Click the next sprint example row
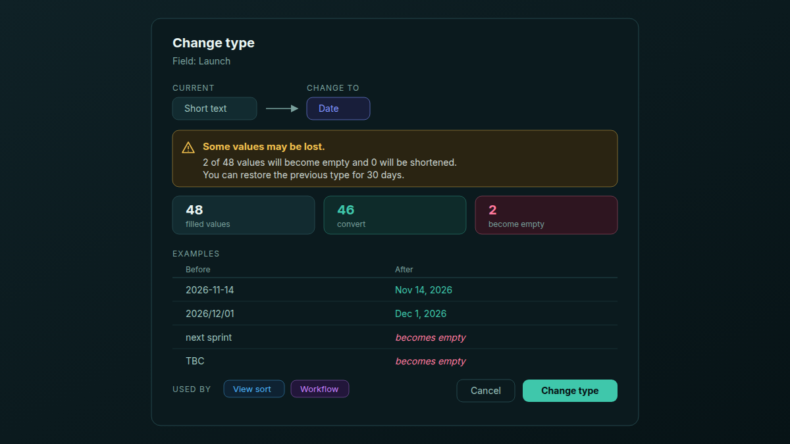 point(395,337)
